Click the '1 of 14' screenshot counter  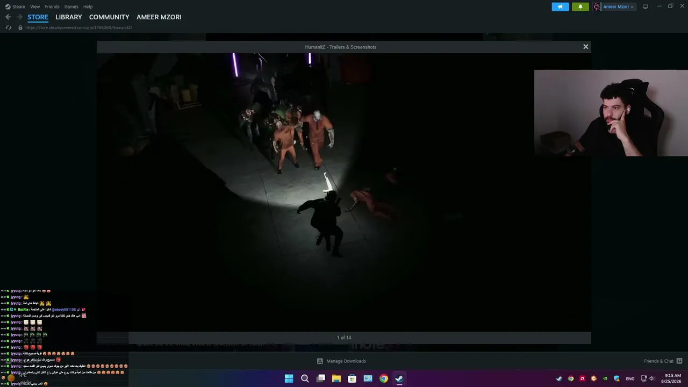[344, 338]
